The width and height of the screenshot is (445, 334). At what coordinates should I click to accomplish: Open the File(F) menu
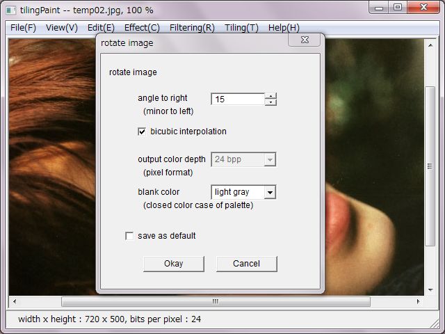click(23, 28)
